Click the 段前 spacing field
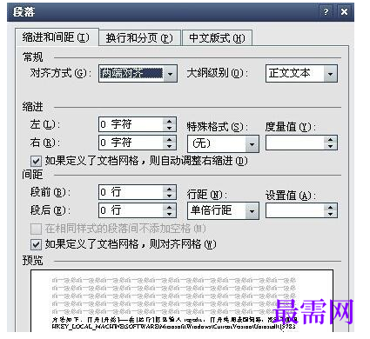 click(131, 192)
